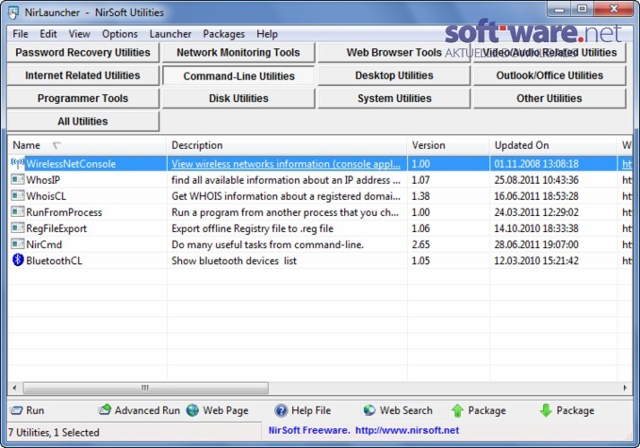Image resolution: width=640 pixels, height=448 pixels.
Task: Switch to Desktop Utilities group
Action: (394, 75)
